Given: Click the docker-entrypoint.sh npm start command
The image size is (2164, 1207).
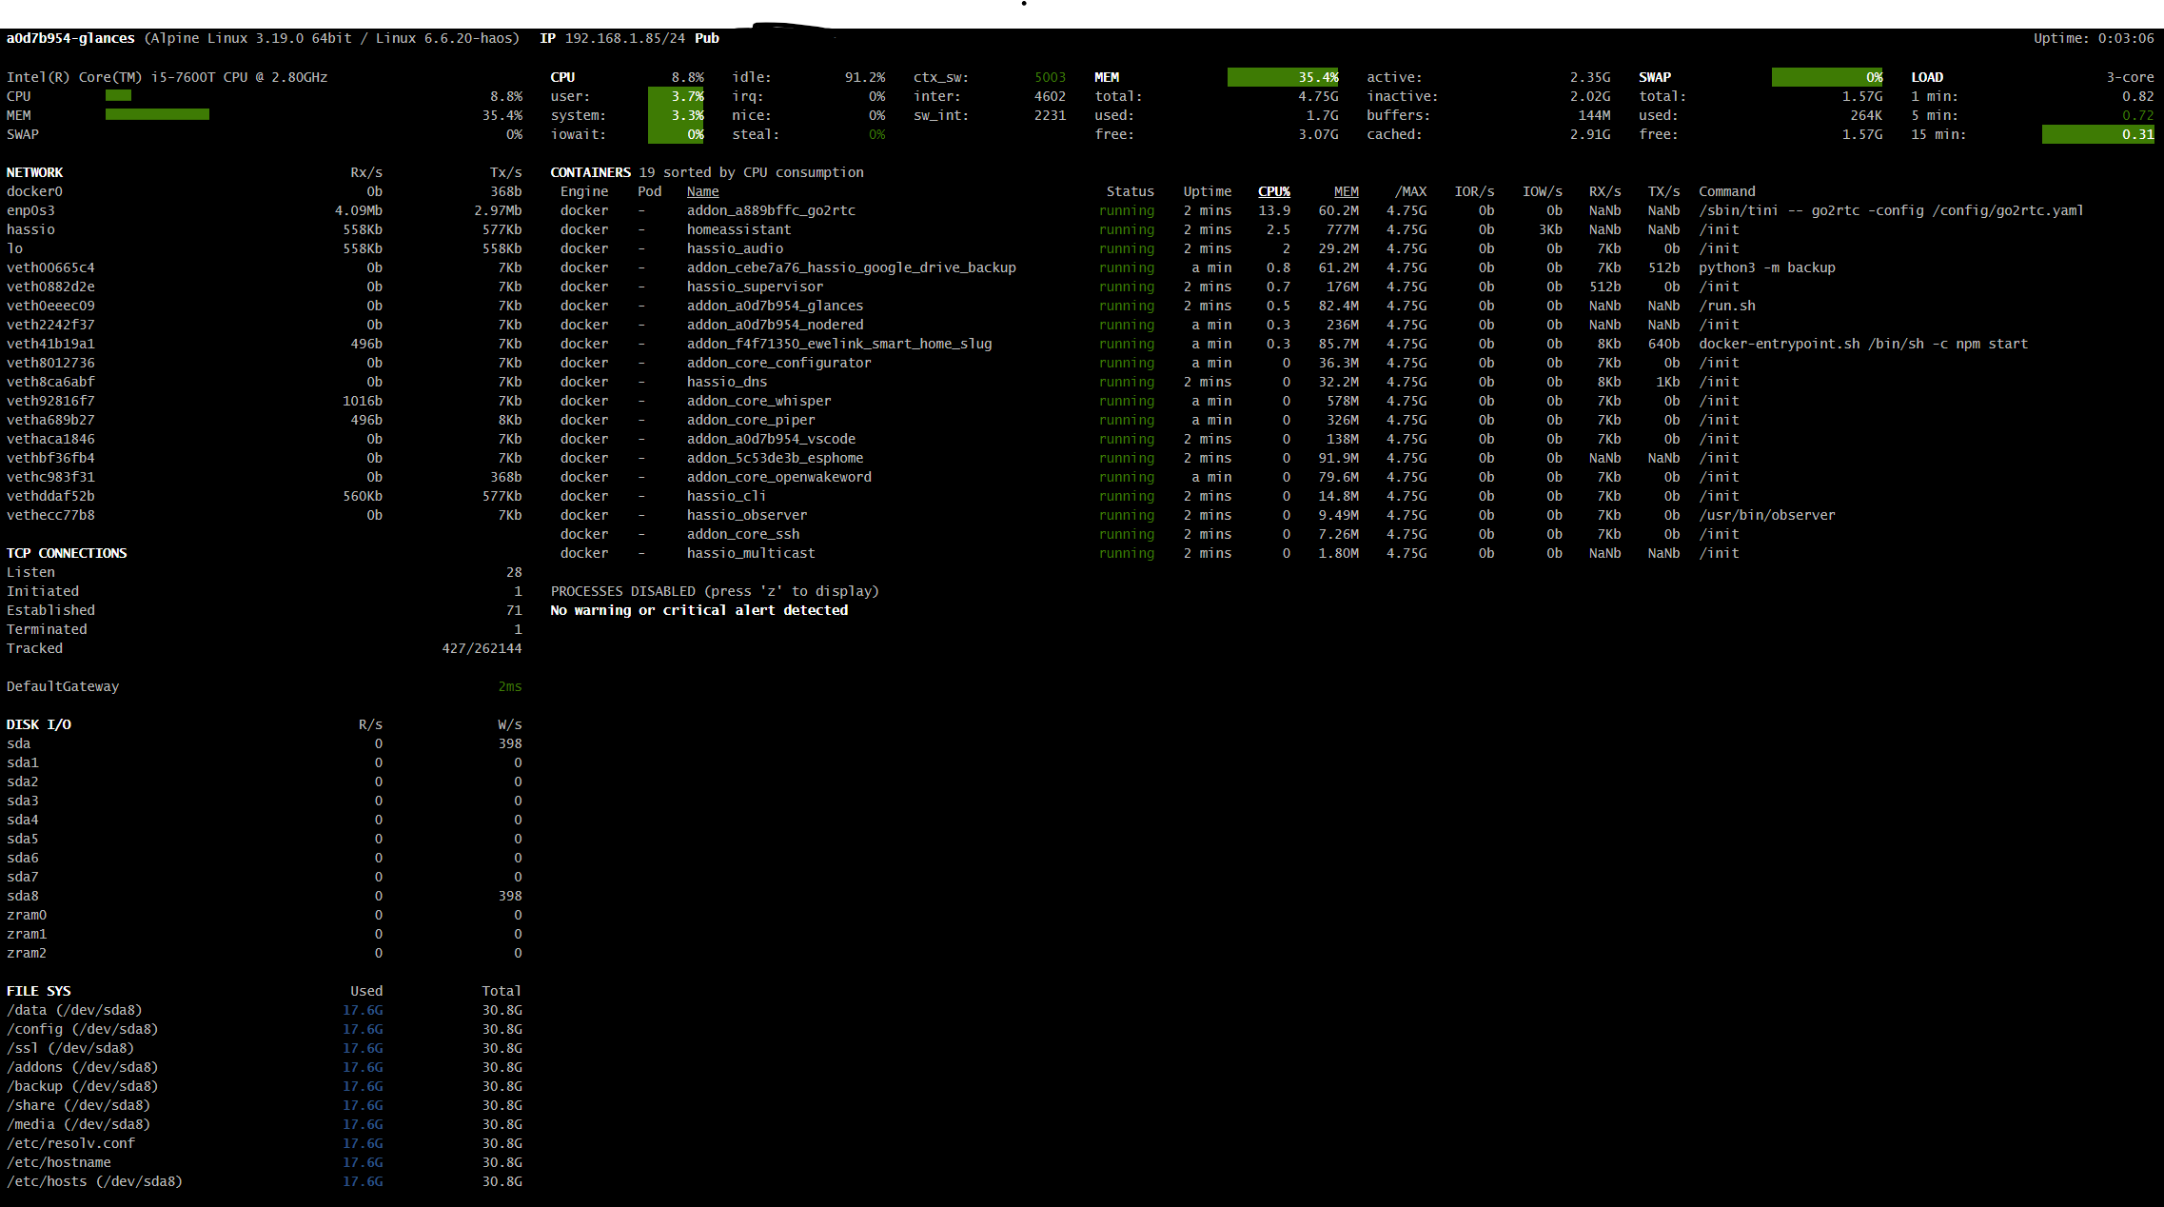Looking at the screenshot, I should (x=1862, y=344).
